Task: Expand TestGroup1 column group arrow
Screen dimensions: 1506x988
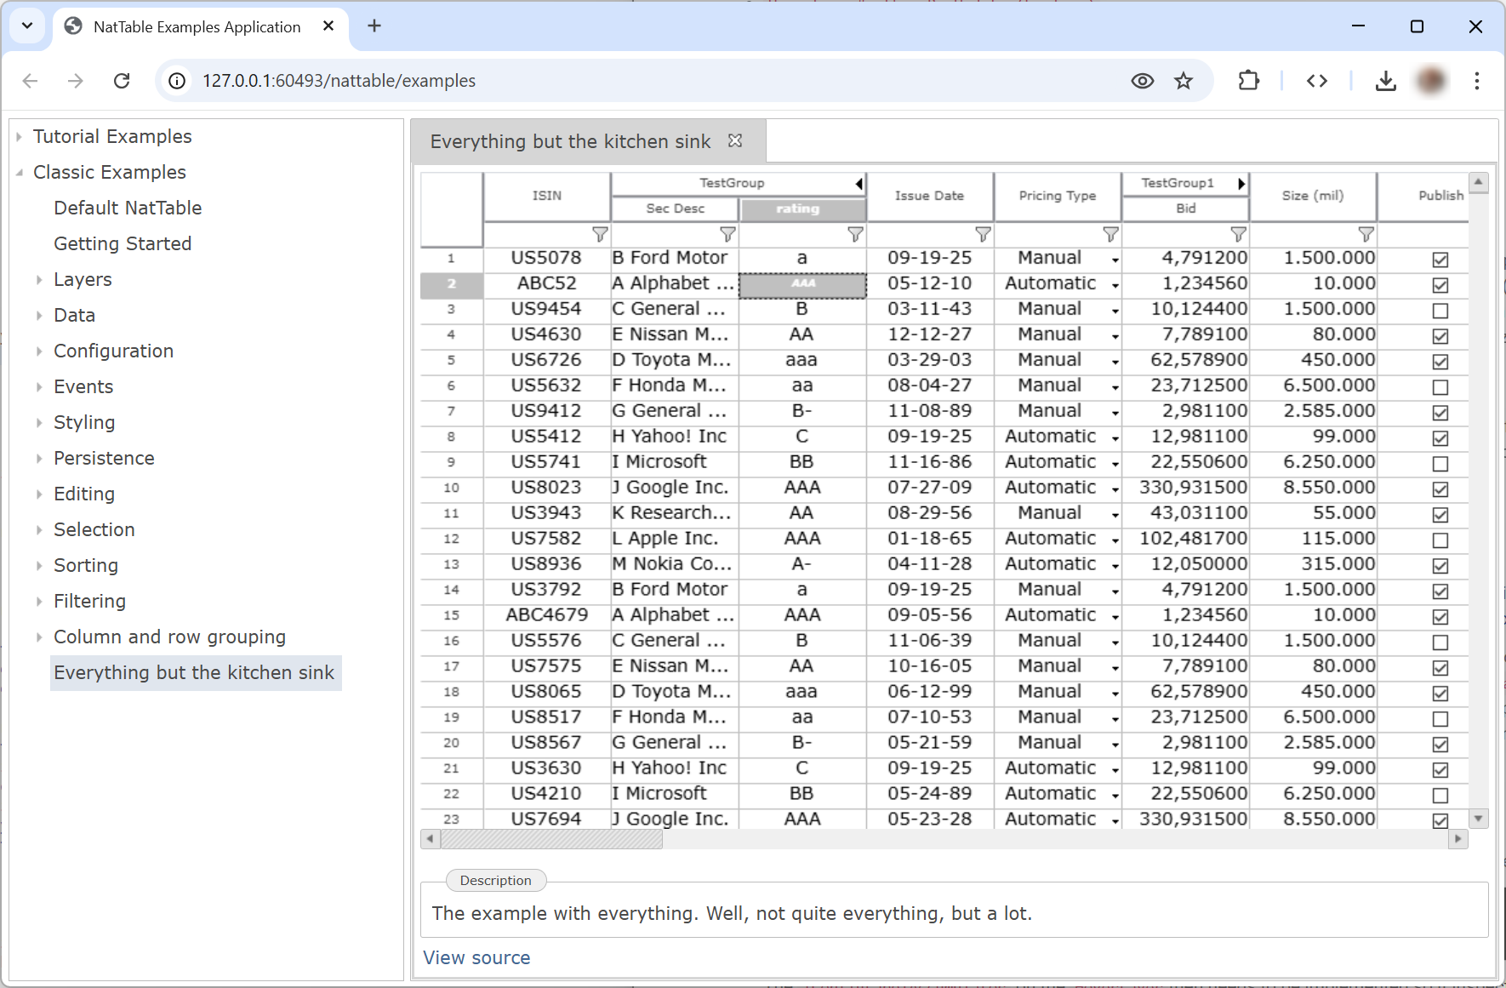Action: tap(1241, 184)
